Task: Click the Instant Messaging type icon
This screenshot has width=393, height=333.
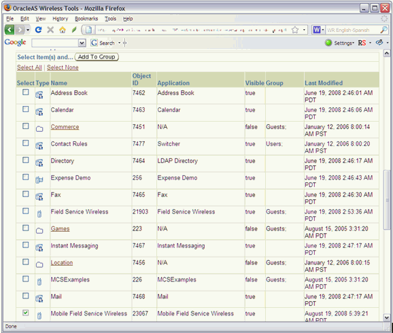Action: [x=39, y=248]
